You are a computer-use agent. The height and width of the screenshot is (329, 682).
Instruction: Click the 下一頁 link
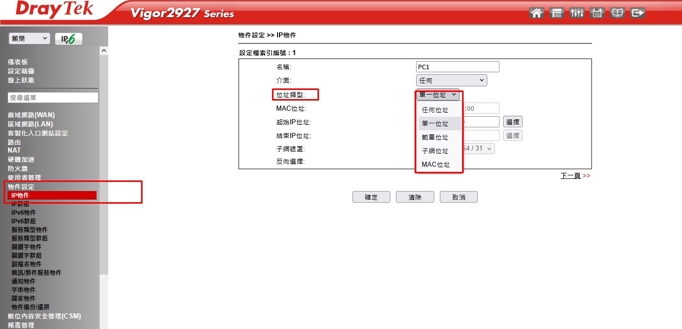(570, 176)
